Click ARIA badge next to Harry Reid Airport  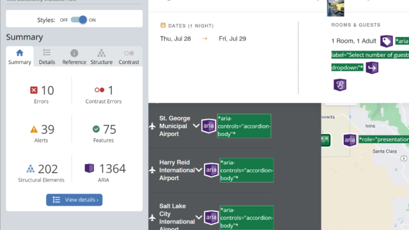[212, 170]
